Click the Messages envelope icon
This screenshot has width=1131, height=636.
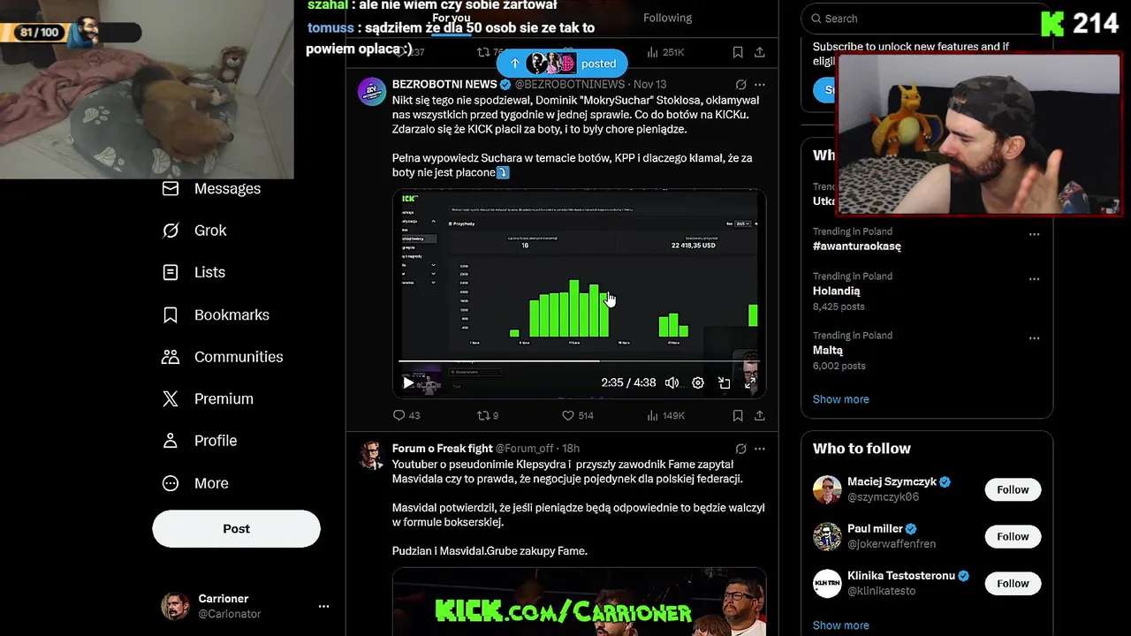(171, 188)
